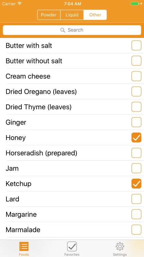Open the Horseradish (prepared) item

click(72, 153)
